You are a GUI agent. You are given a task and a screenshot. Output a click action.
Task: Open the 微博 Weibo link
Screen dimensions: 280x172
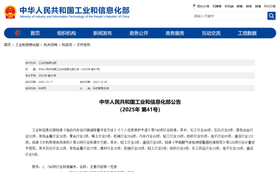pos(258,6)
